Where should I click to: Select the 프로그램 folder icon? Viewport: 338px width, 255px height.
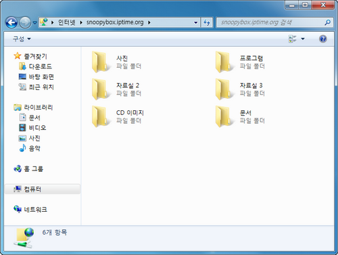224,62
